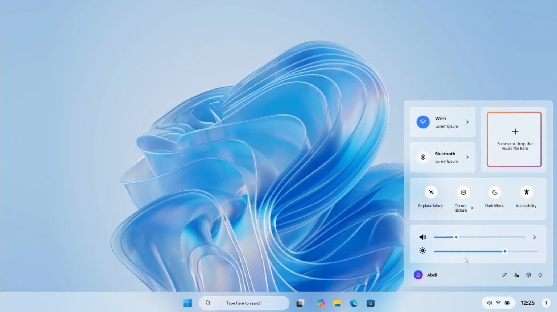Expand Bluetooth device list
The height and width of the screenshot is (312, 557).
[468, 157]
